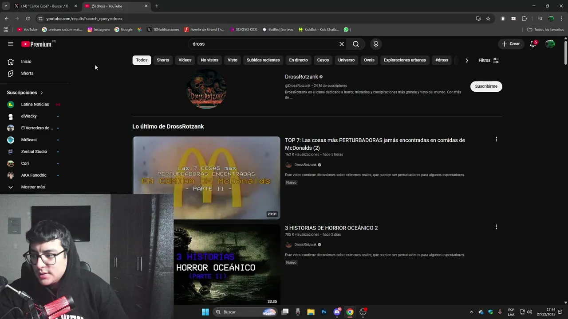Reload the page in Chrome

pyautogui.click(x=28, y=19)
